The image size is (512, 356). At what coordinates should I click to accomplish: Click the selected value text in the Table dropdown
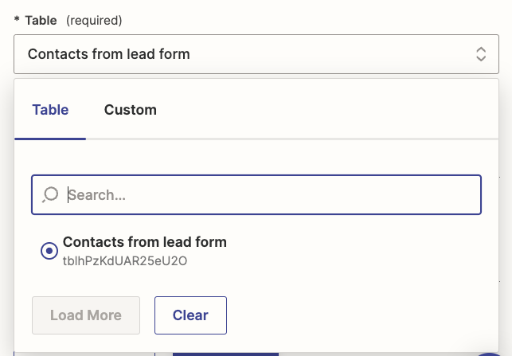point(109,54)
